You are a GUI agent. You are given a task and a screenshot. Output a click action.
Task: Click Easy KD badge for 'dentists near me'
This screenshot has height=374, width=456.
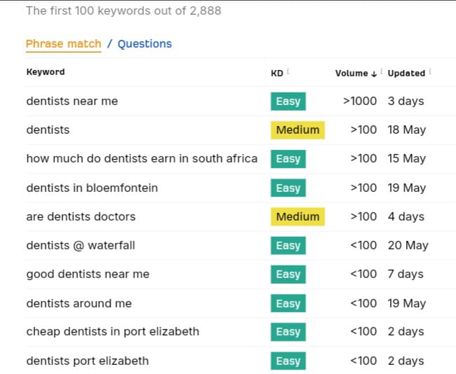[x=288, y=102]
